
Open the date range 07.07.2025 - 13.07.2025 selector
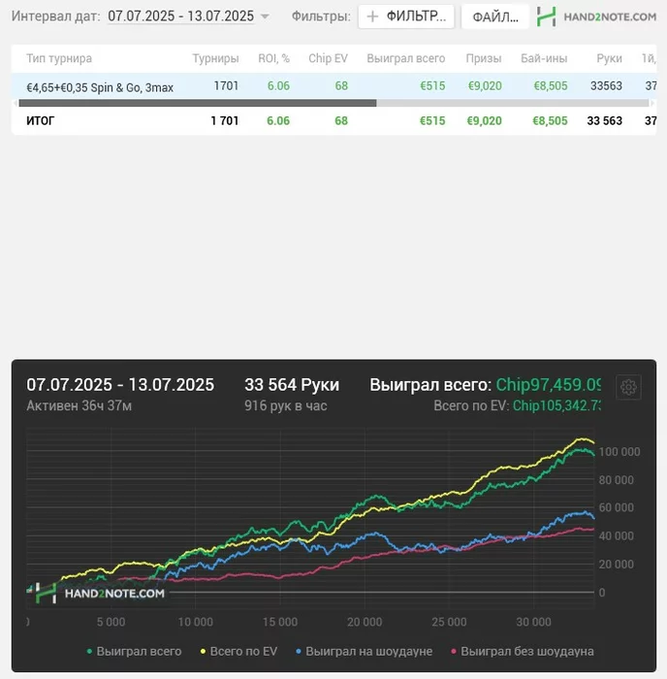(x=181, y=16)
